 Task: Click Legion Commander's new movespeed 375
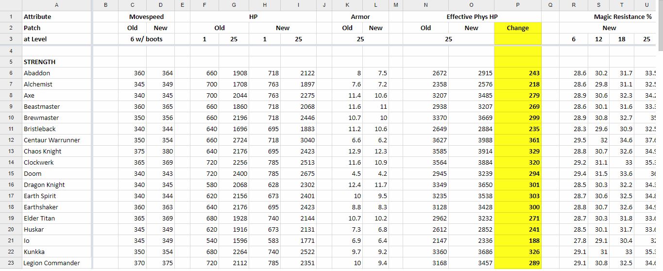[161, 263]
